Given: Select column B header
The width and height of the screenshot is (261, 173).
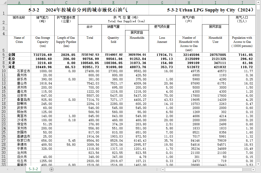Looking at the screenshot, I should coord(43,3).
